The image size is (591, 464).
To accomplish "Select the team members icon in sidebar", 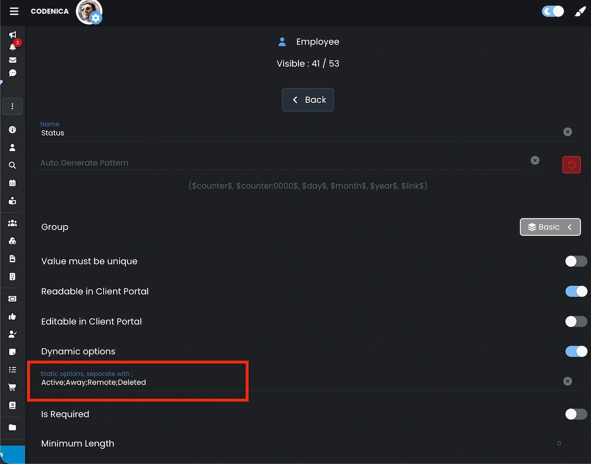I will (12, 223).
